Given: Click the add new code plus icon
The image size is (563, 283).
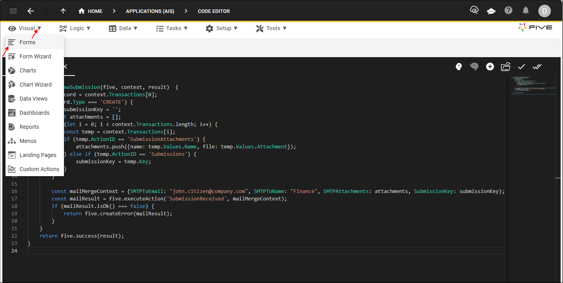Looking at the screenshot, I should pyautogui.click(x=490, y=67).
